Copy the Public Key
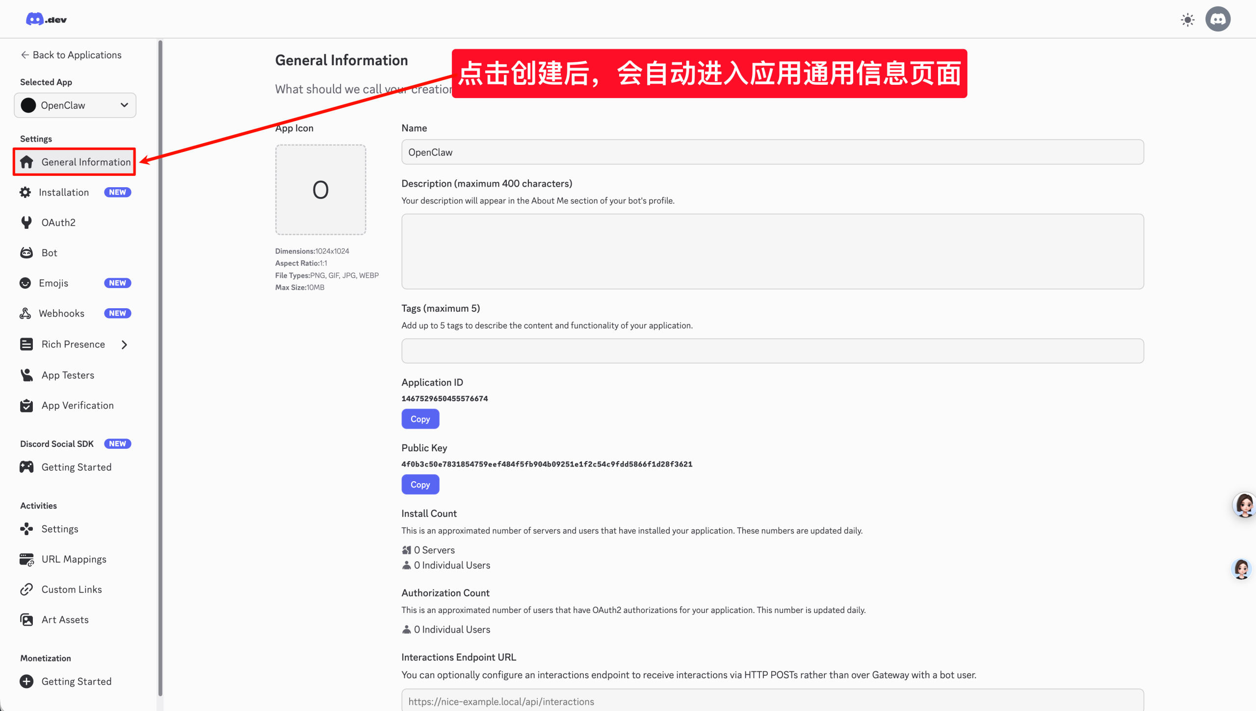The width and height of the screenshot is (1256, 711). coord(420,485)
